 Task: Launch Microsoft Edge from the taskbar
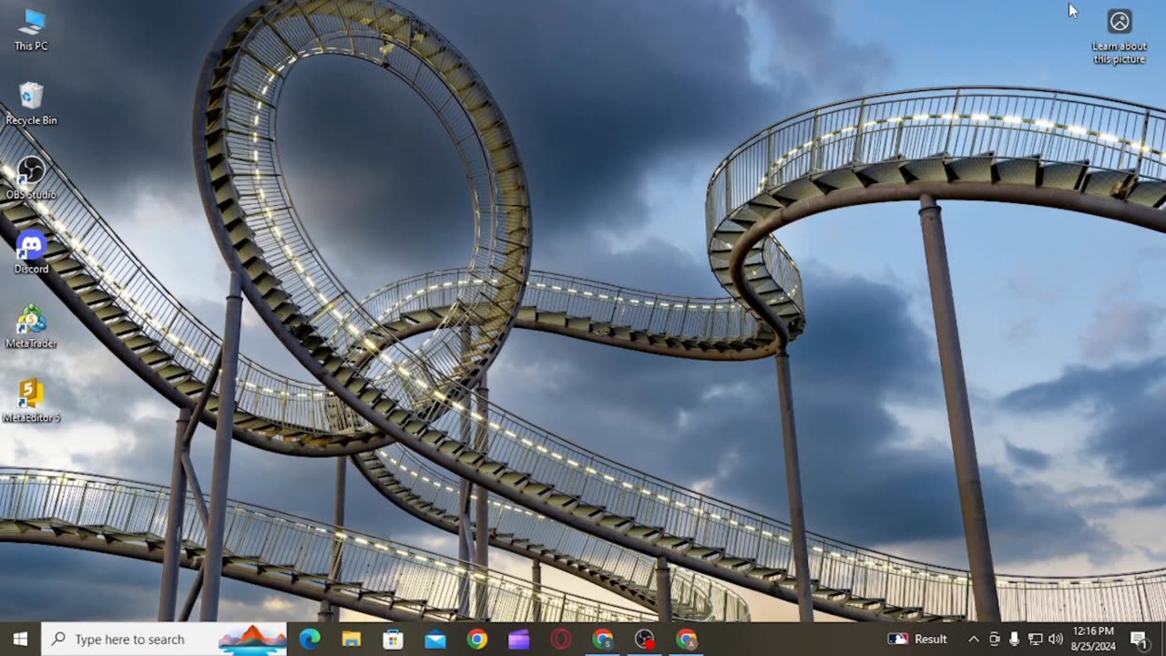pos(310,640)
